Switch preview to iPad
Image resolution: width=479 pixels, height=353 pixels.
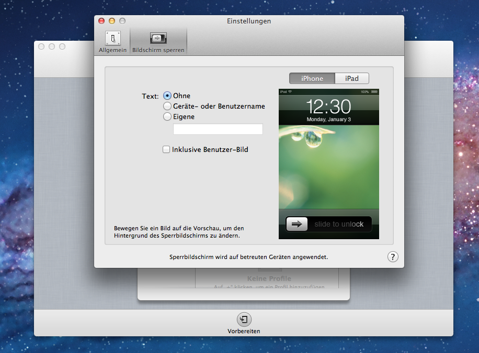click(352, 78)
